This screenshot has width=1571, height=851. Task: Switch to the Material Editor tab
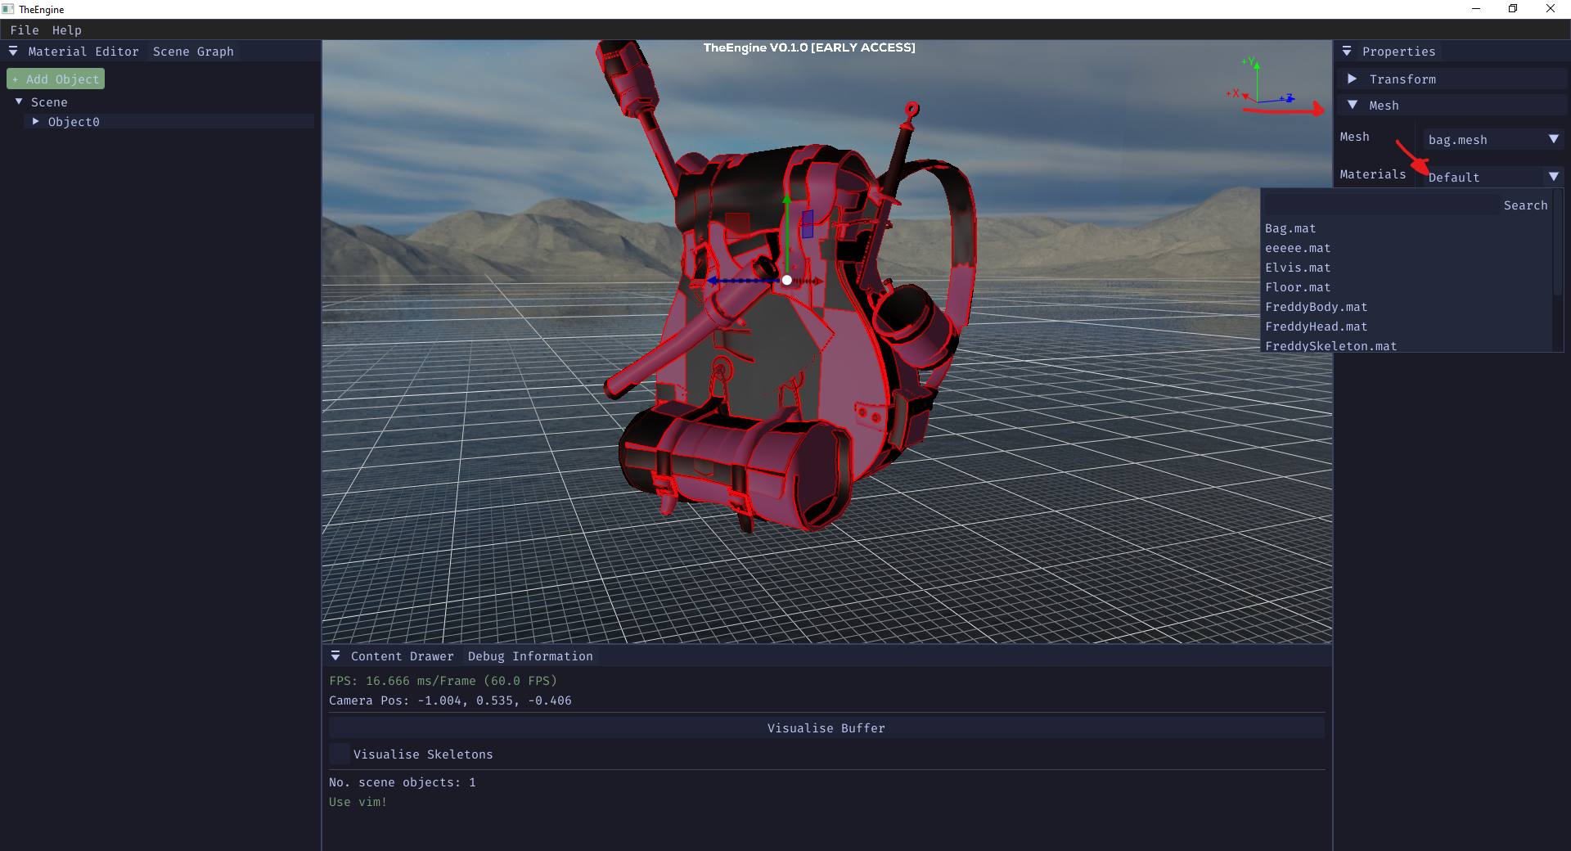tap(83, 52)
